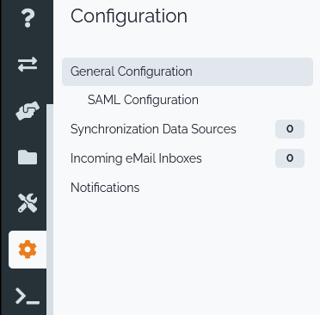
Task: Open the handshake icon in sidebar
Action: pos(28,111)
